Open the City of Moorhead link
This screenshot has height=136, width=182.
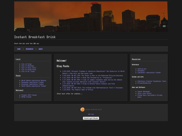(28, 66)
